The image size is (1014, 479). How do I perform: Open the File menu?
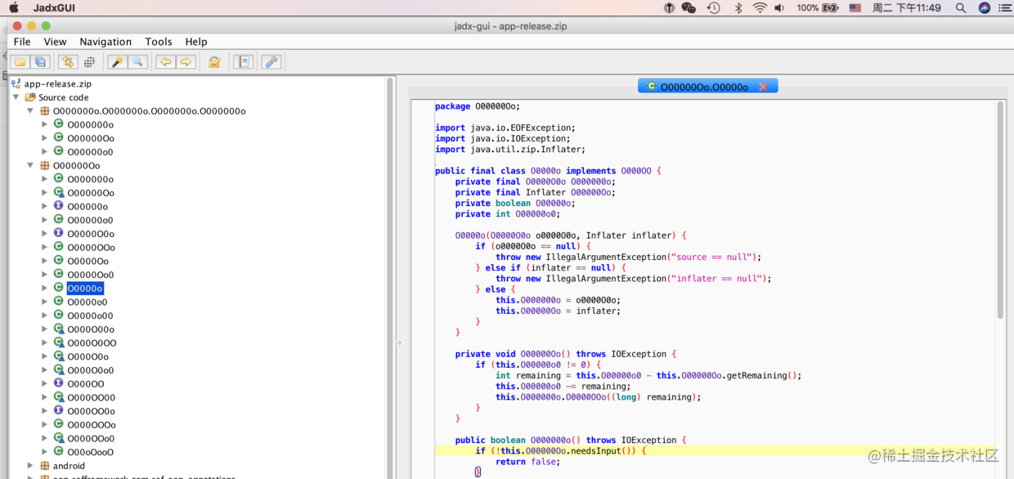pos(22,42)
